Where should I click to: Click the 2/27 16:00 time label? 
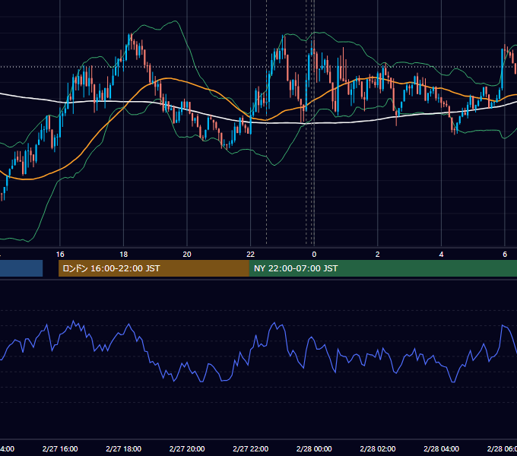click(60, 448)
